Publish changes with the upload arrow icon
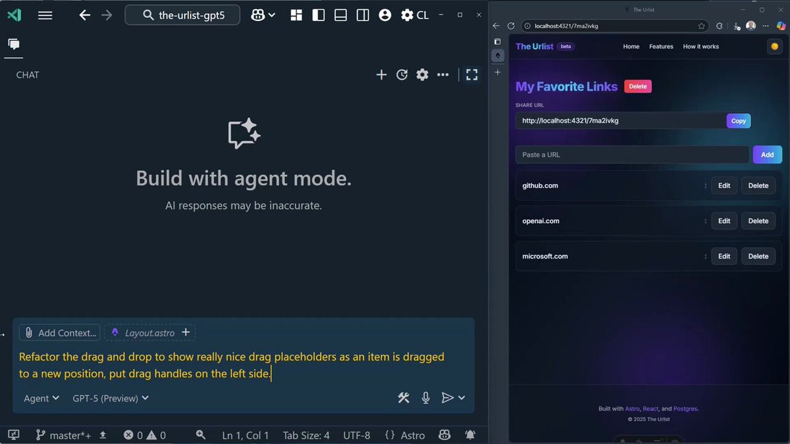Screen dimensions: 790x444 click(103, 435)
